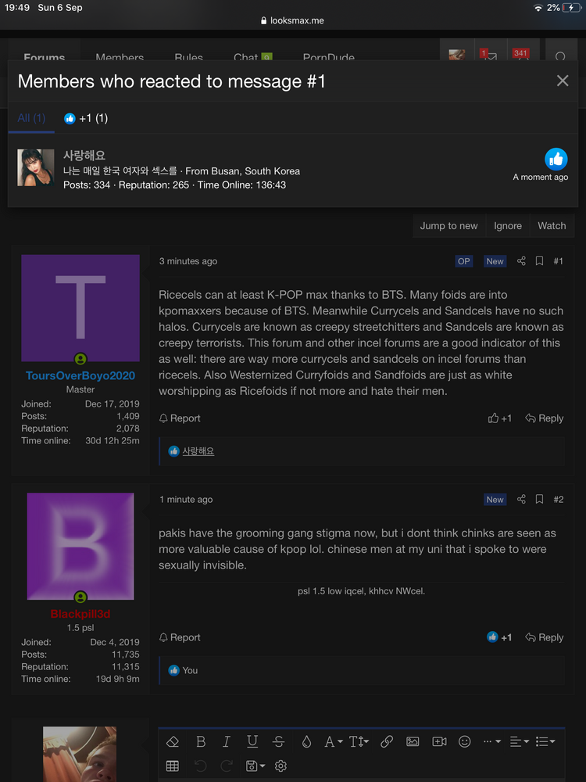Expand the font size dropdown
Image resolution: width=586 pixels, height=782 pixels.
358,741
